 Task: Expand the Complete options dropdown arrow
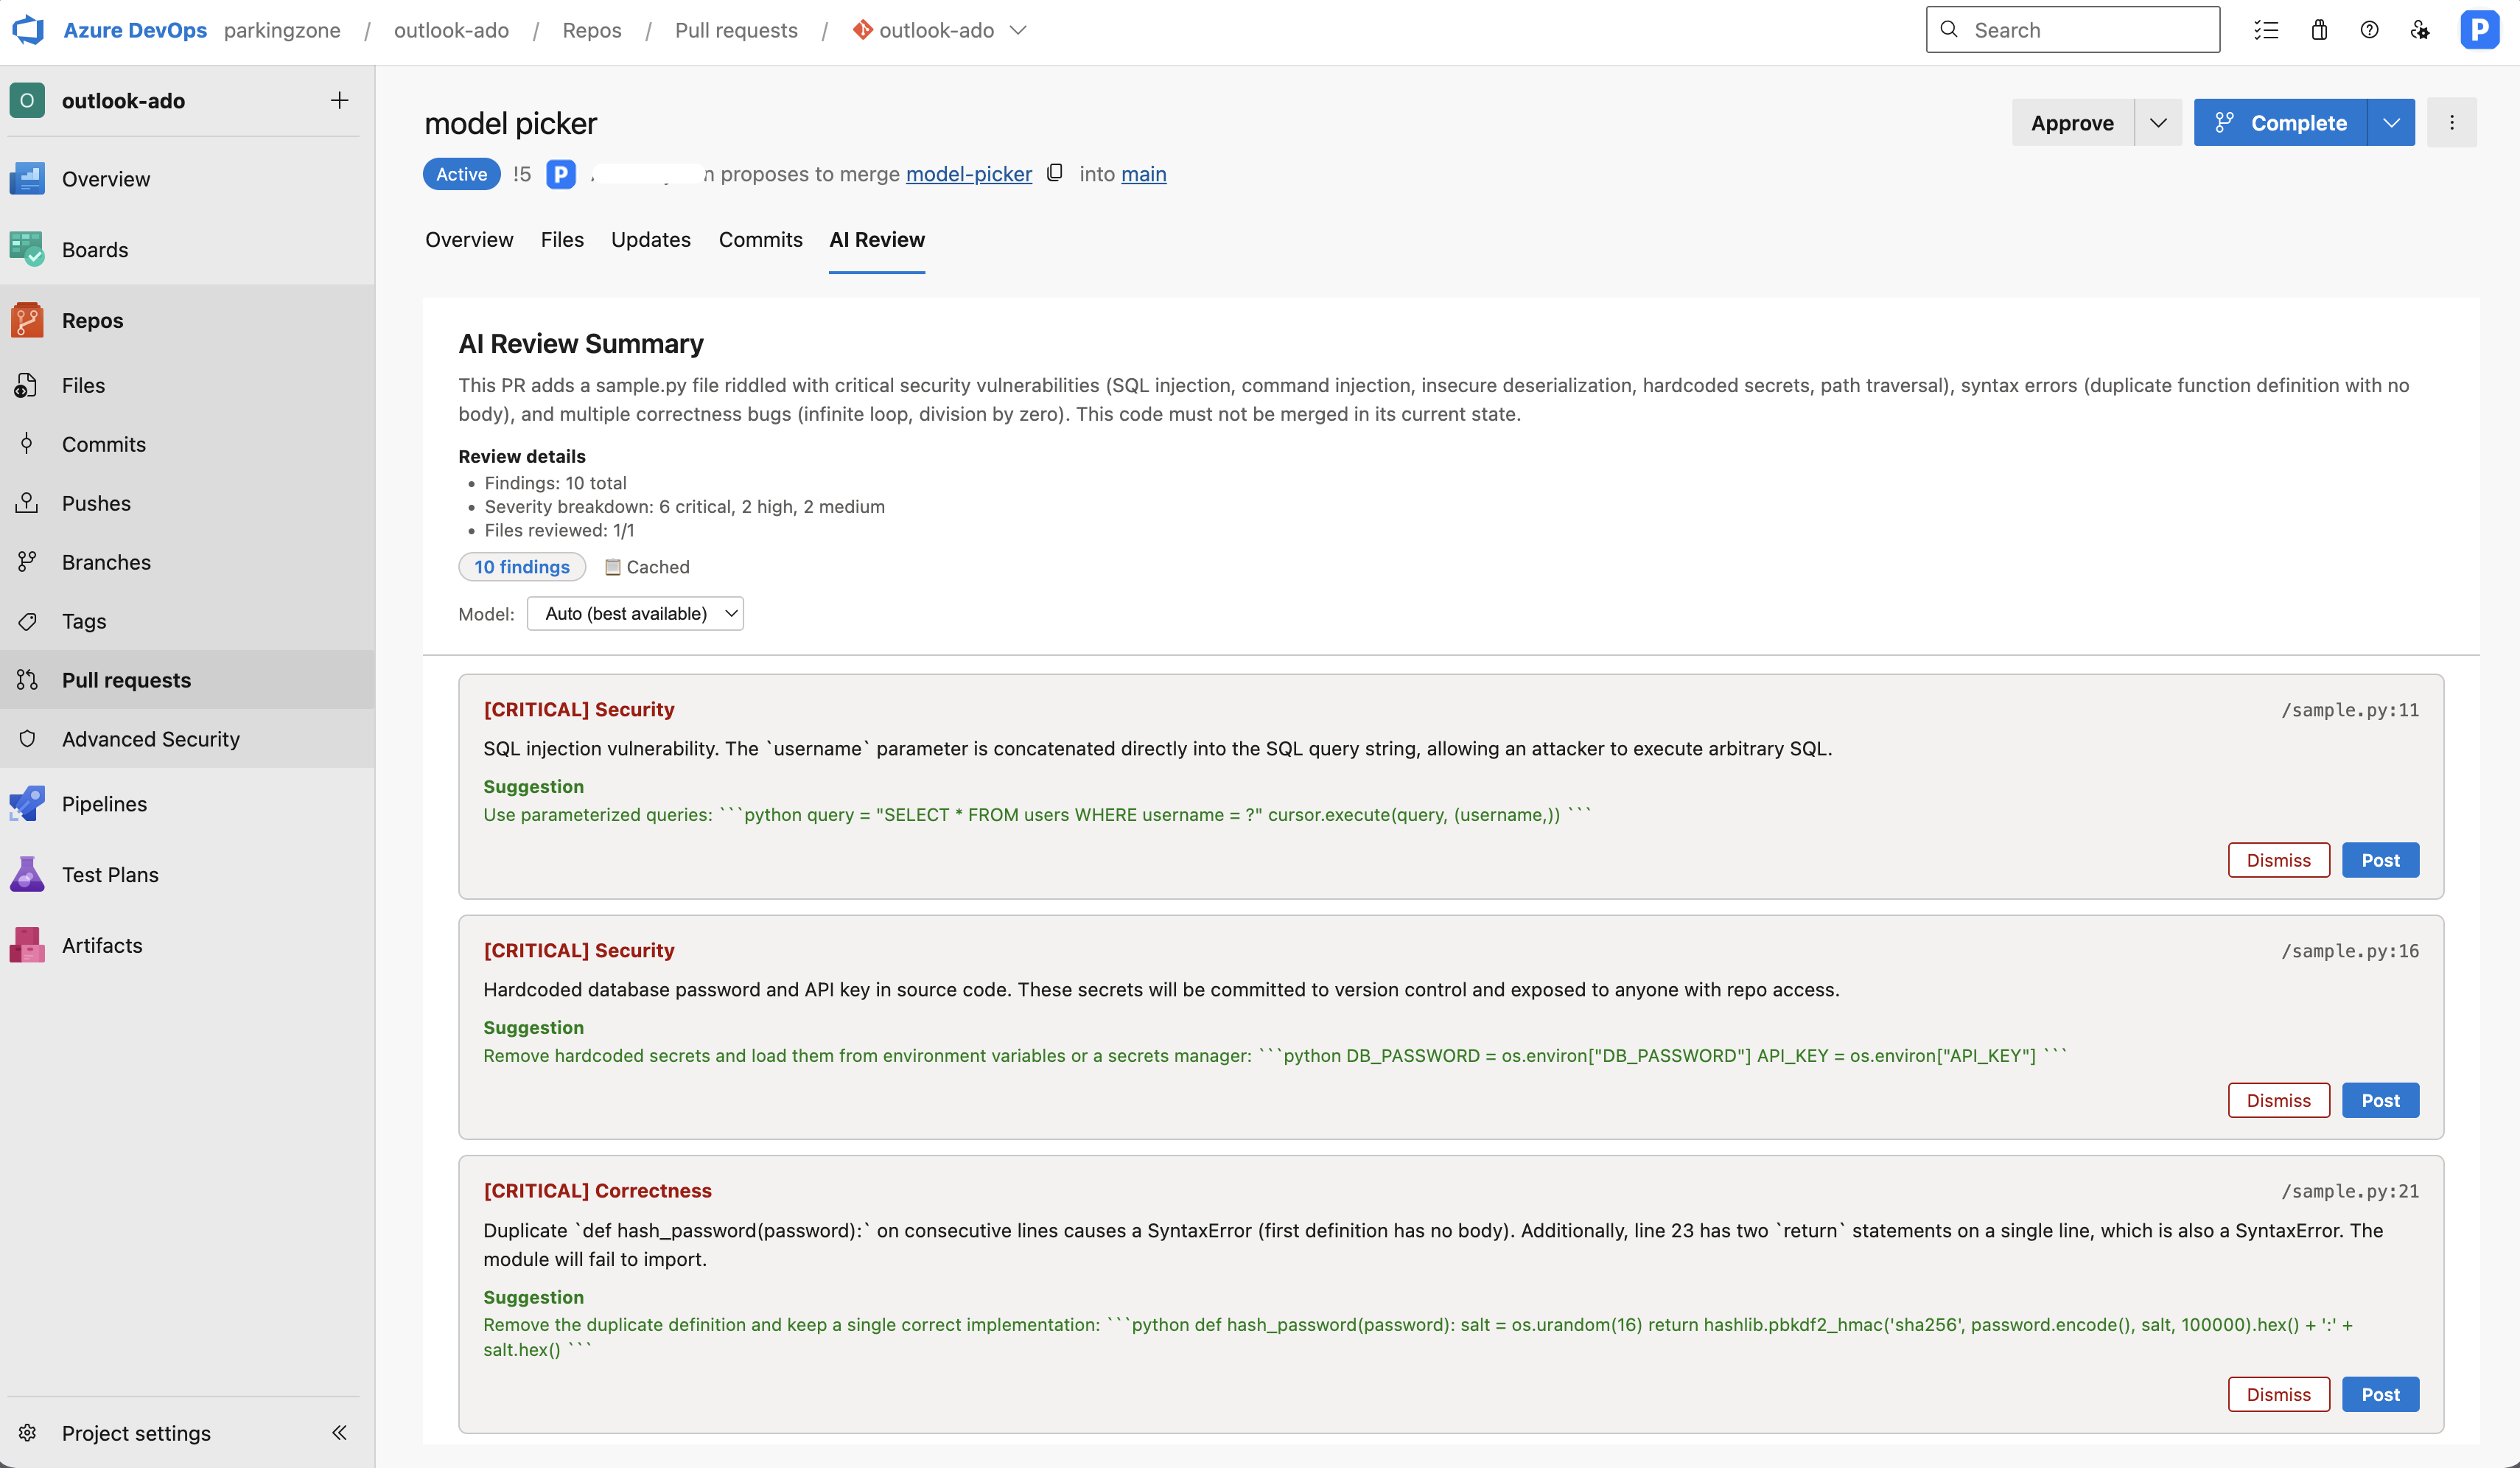pos(2391,122)
